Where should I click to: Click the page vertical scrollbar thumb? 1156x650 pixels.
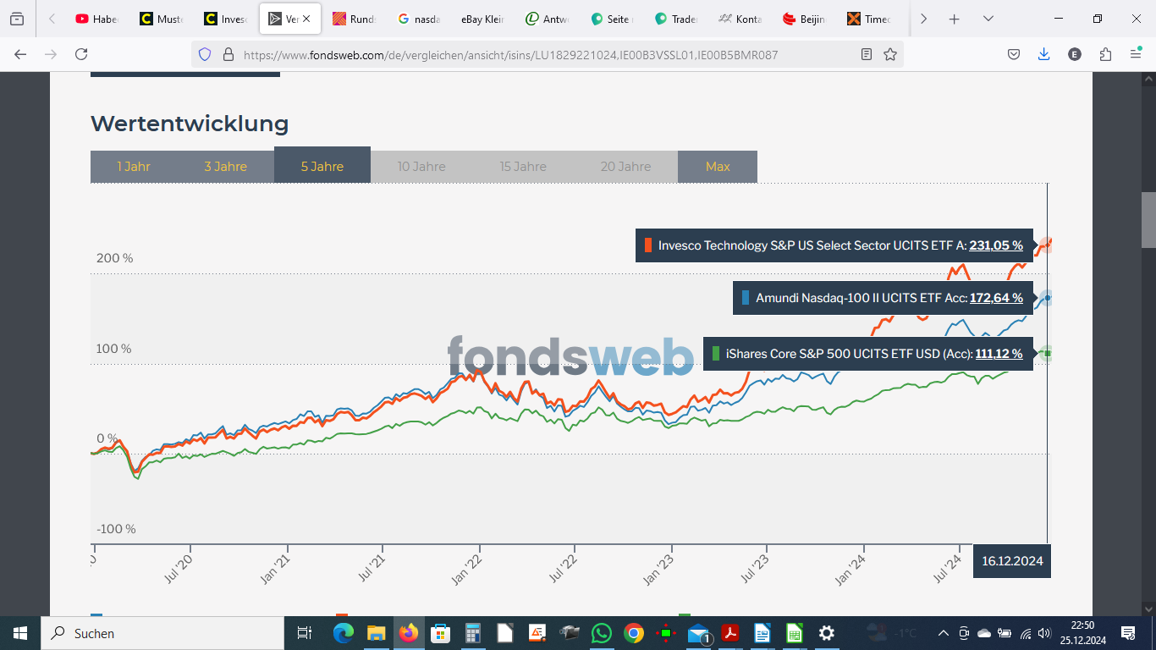tap(1148, 219)
